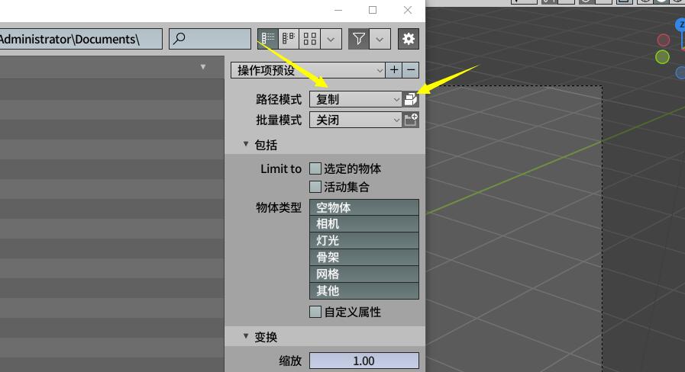Open 路径模式 dropdown showing 复制

(356, 99)
